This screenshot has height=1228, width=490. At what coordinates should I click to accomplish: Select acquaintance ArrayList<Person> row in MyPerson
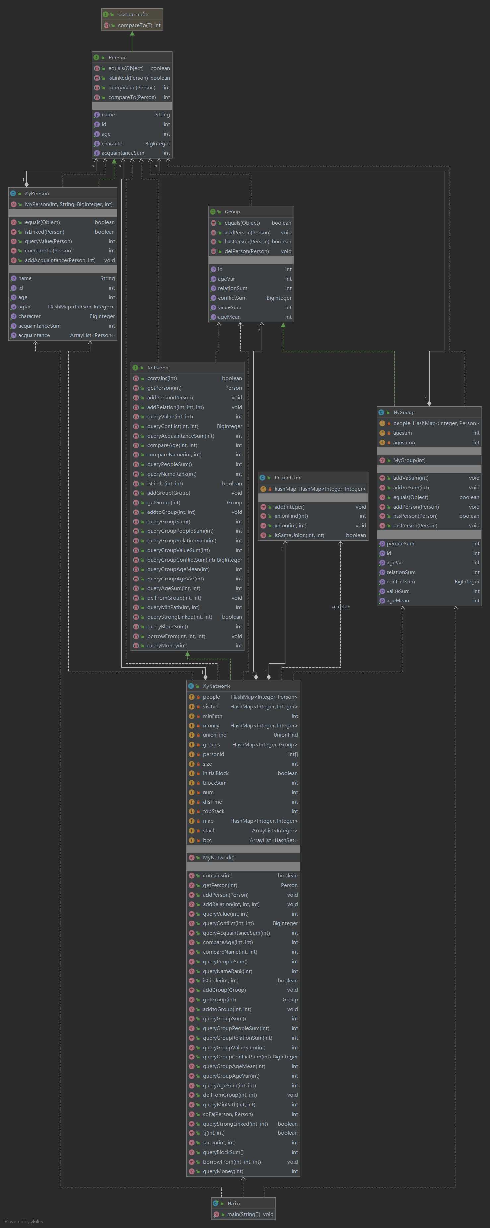point(62,336)
